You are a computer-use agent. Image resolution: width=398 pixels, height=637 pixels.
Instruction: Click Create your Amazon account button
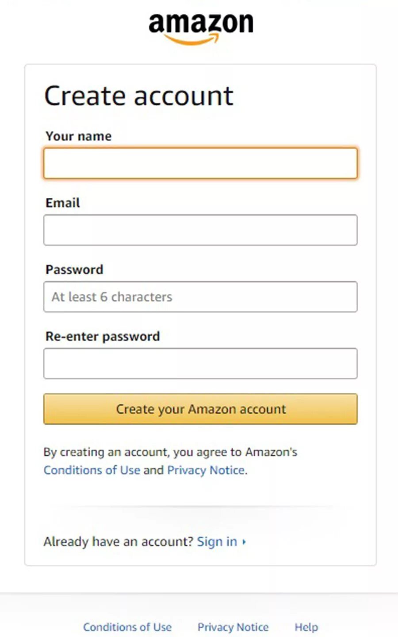[x=200, y=409]
